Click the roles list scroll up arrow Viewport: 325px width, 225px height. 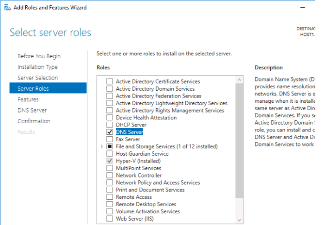240,80
